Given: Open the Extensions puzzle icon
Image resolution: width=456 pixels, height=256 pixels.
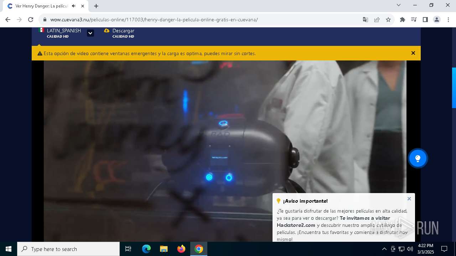Looking at the screenshot, I should pyautogui.click(x=403, y=20).
